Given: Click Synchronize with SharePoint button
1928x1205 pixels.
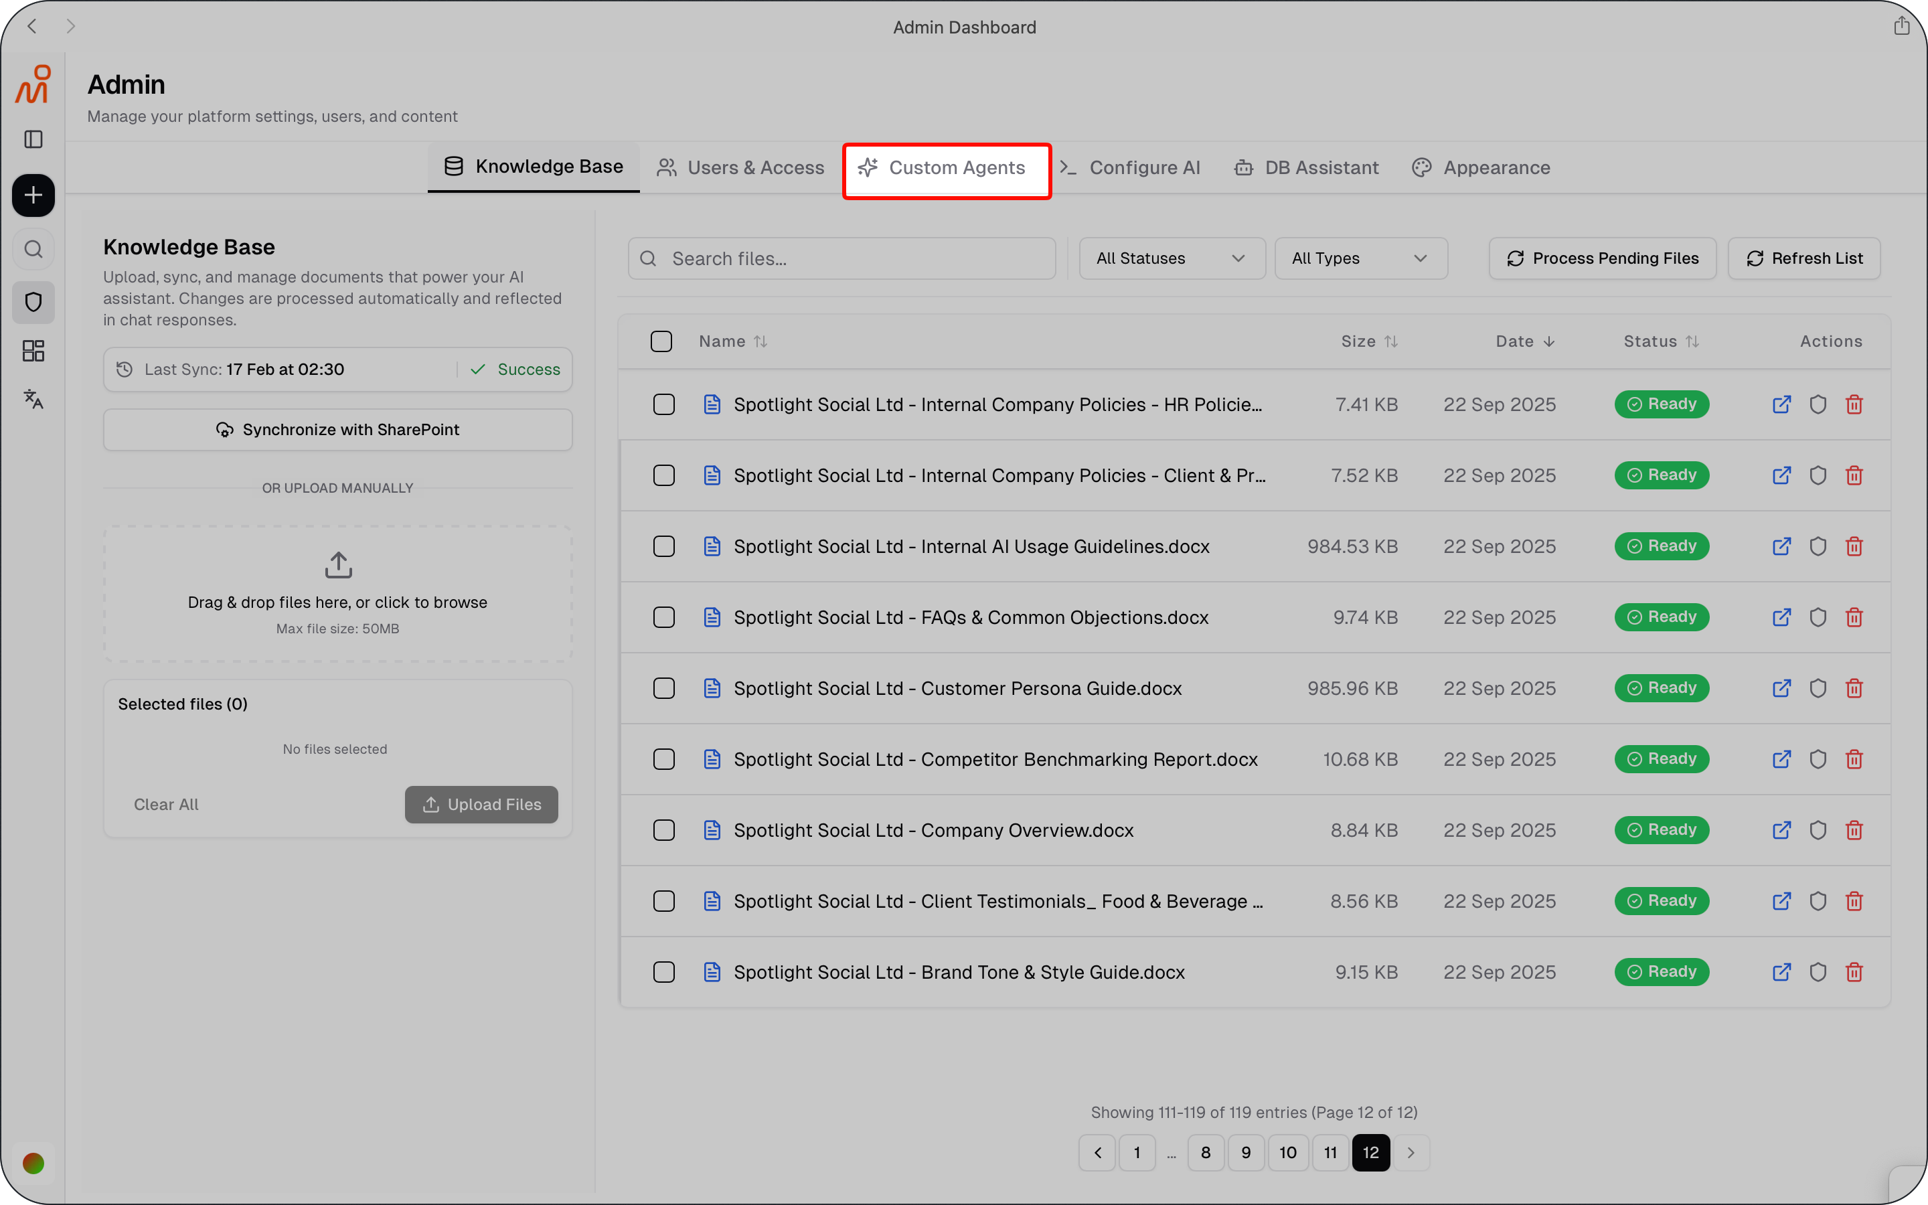Looking at the screenshot, I should pos(338,430).
